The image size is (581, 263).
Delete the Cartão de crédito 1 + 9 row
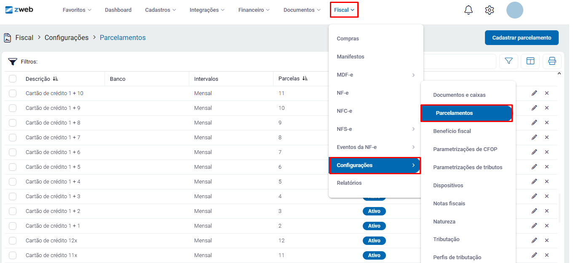click(547, 108)
